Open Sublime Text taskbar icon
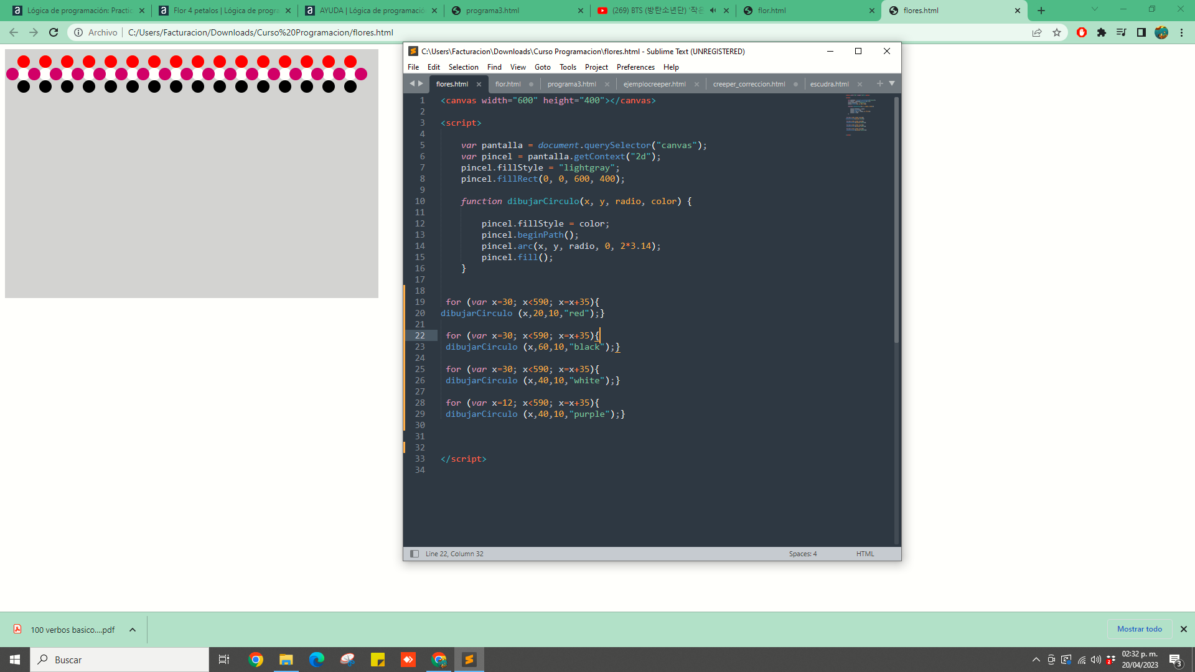This screenshot has width=1195, height=672. pyautogui.click(x=469, y=660)
